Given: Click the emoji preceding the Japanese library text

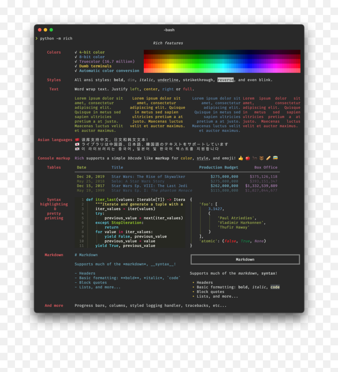Looking at the screenshot, I should (x=77, y=144).
